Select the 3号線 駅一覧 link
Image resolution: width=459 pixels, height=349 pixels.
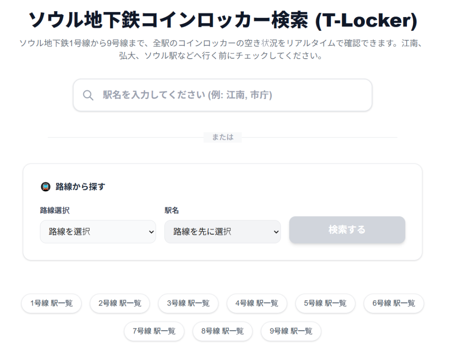pyautogui.click(x=188, y=303)
